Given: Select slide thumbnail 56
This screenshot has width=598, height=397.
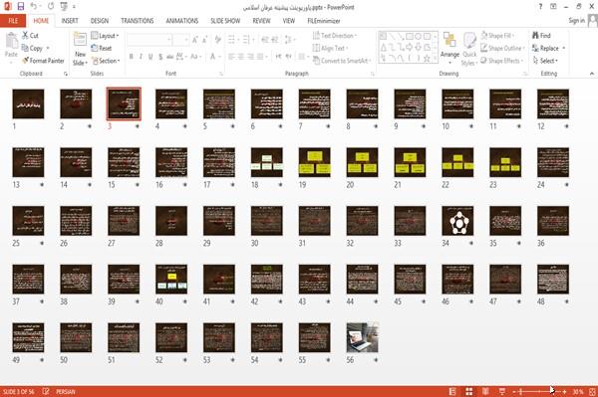Looking at the screenshot, I should tap(363, 337).
